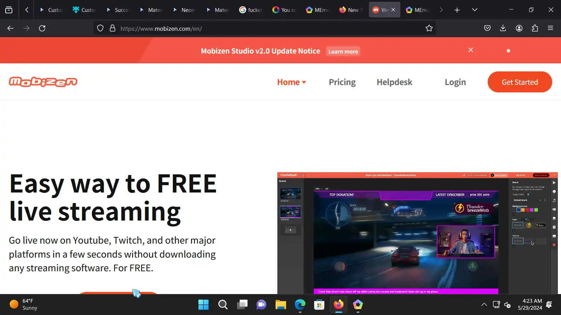Expand the Home navigation dropdown

[292, 82]
